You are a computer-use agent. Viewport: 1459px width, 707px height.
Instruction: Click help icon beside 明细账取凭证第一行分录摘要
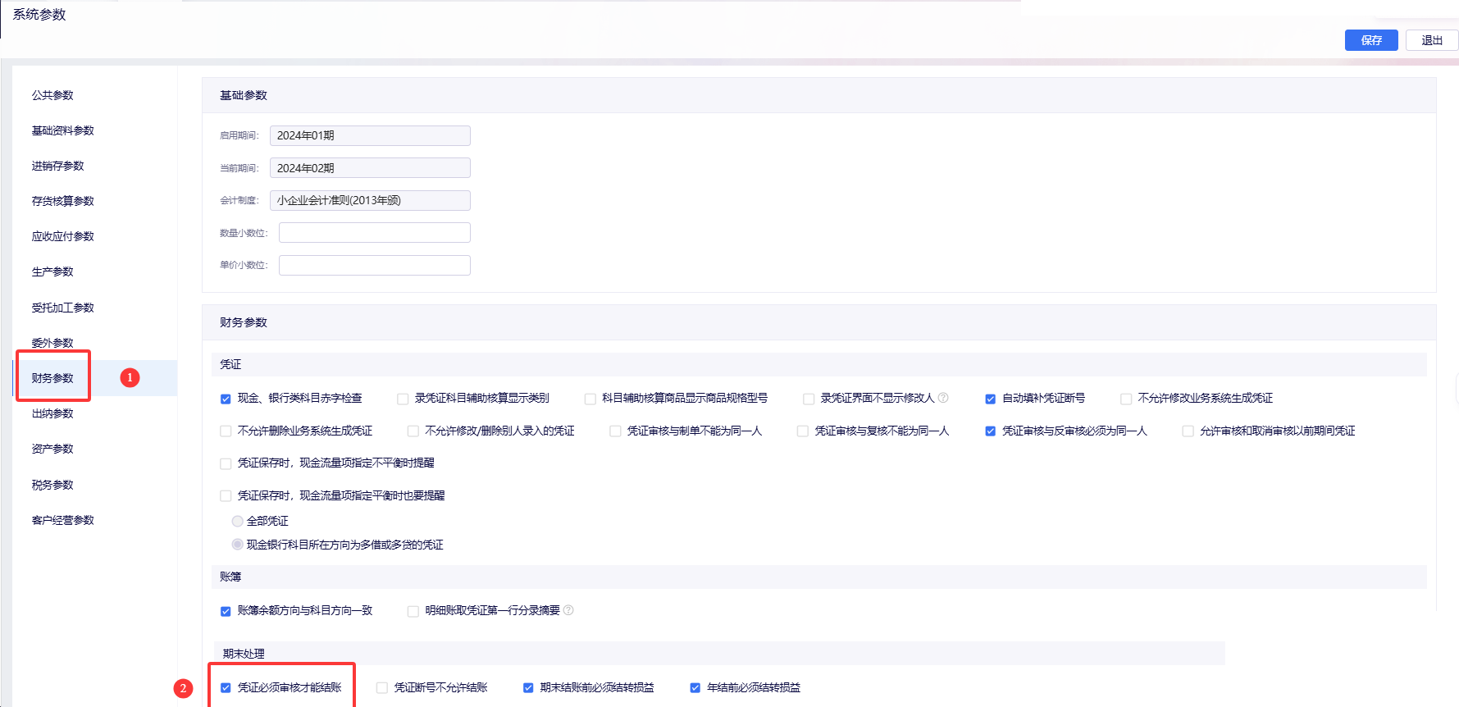[568, 610]
